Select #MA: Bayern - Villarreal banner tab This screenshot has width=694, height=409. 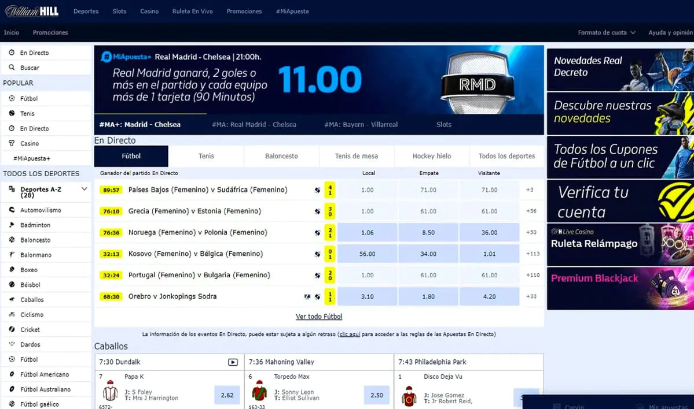point(361,125)
